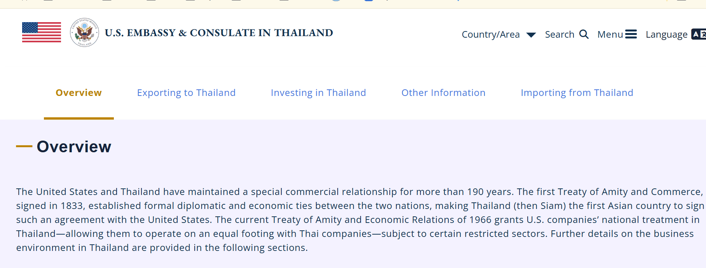Viewport: 706px width, 268px height.
Task: Click the U.S. Embassy & Consulate title
Action: tap(219, 33)
